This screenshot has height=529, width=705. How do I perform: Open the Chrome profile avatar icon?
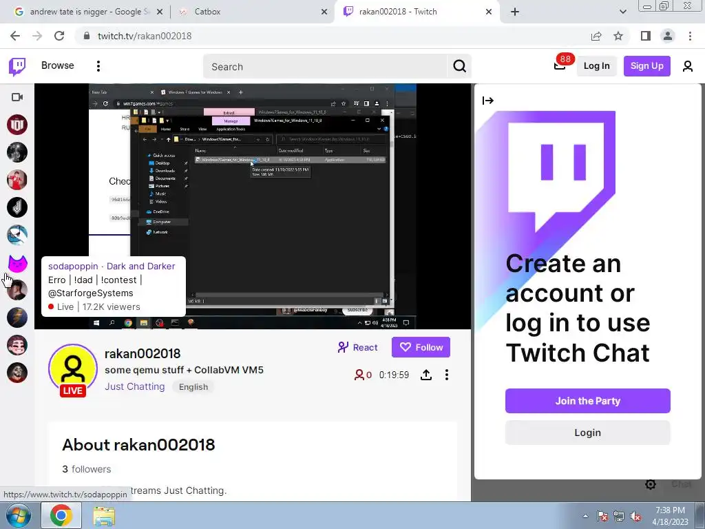[x=668, y=36]
